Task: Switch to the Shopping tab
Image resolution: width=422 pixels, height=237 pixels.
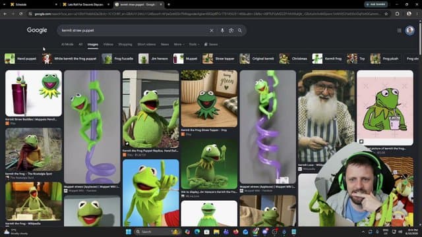Action: tap(125, 44)
